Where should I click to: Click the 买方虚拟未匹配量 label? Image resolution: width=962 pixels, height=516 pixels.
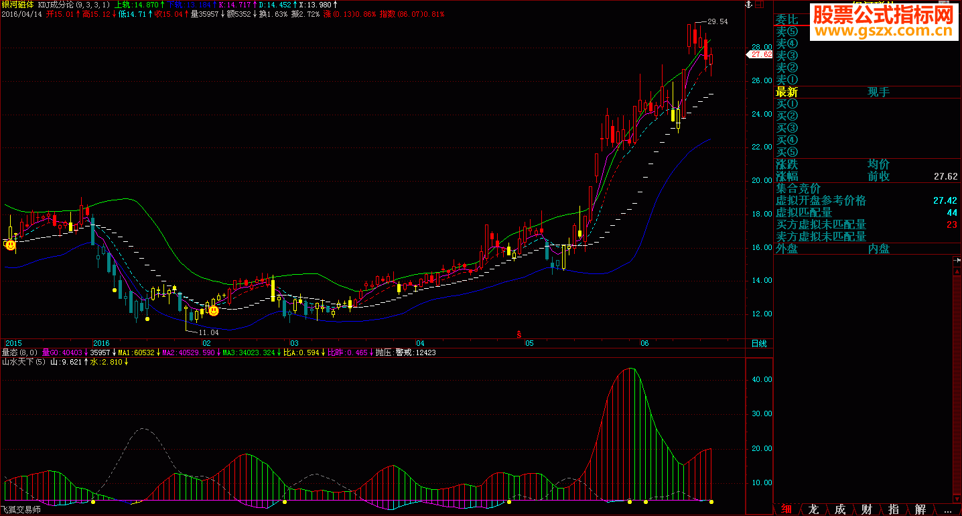[821, 224]
